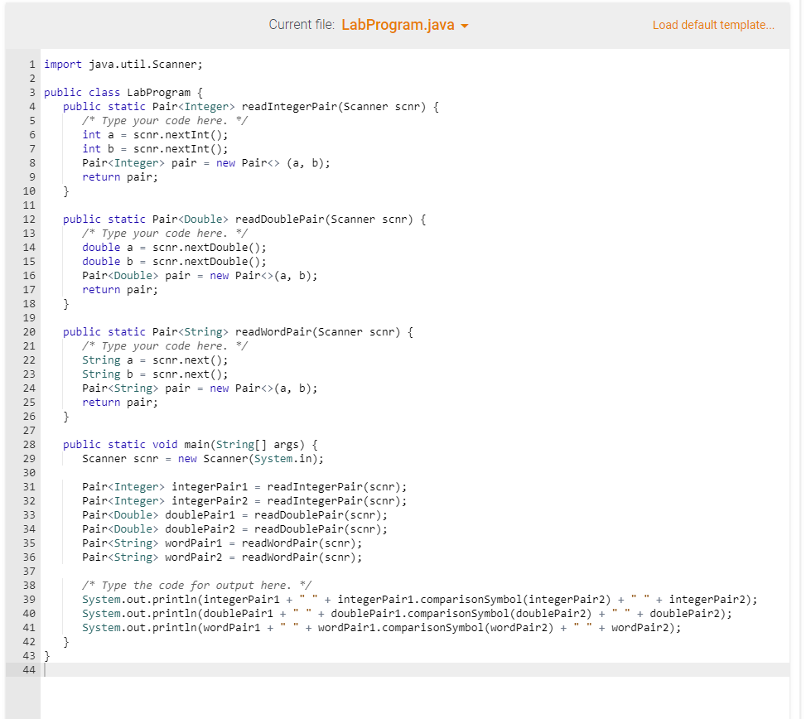Click the doublePair2 declaration line
Viewport: 811px width, 719px height.
234,529
